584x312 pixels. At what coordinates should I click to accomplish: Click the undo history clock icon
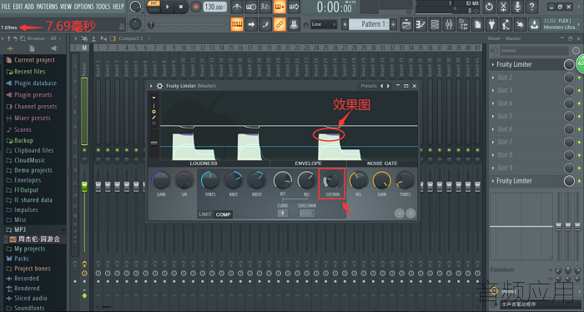coord(489,7)
